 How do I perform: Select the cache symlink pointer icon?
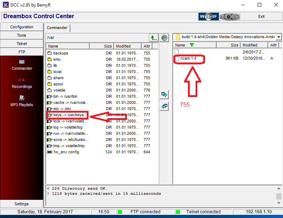[49, 103]
